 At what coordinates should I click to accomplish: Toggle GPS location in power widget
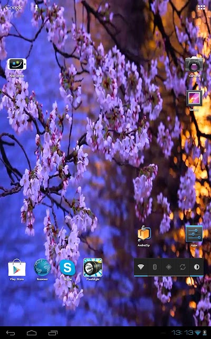click(169, 267)
